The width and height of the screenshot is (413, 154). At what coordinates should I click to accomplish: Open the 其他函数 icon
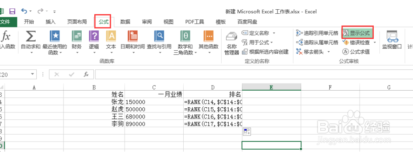coord(208,36)
